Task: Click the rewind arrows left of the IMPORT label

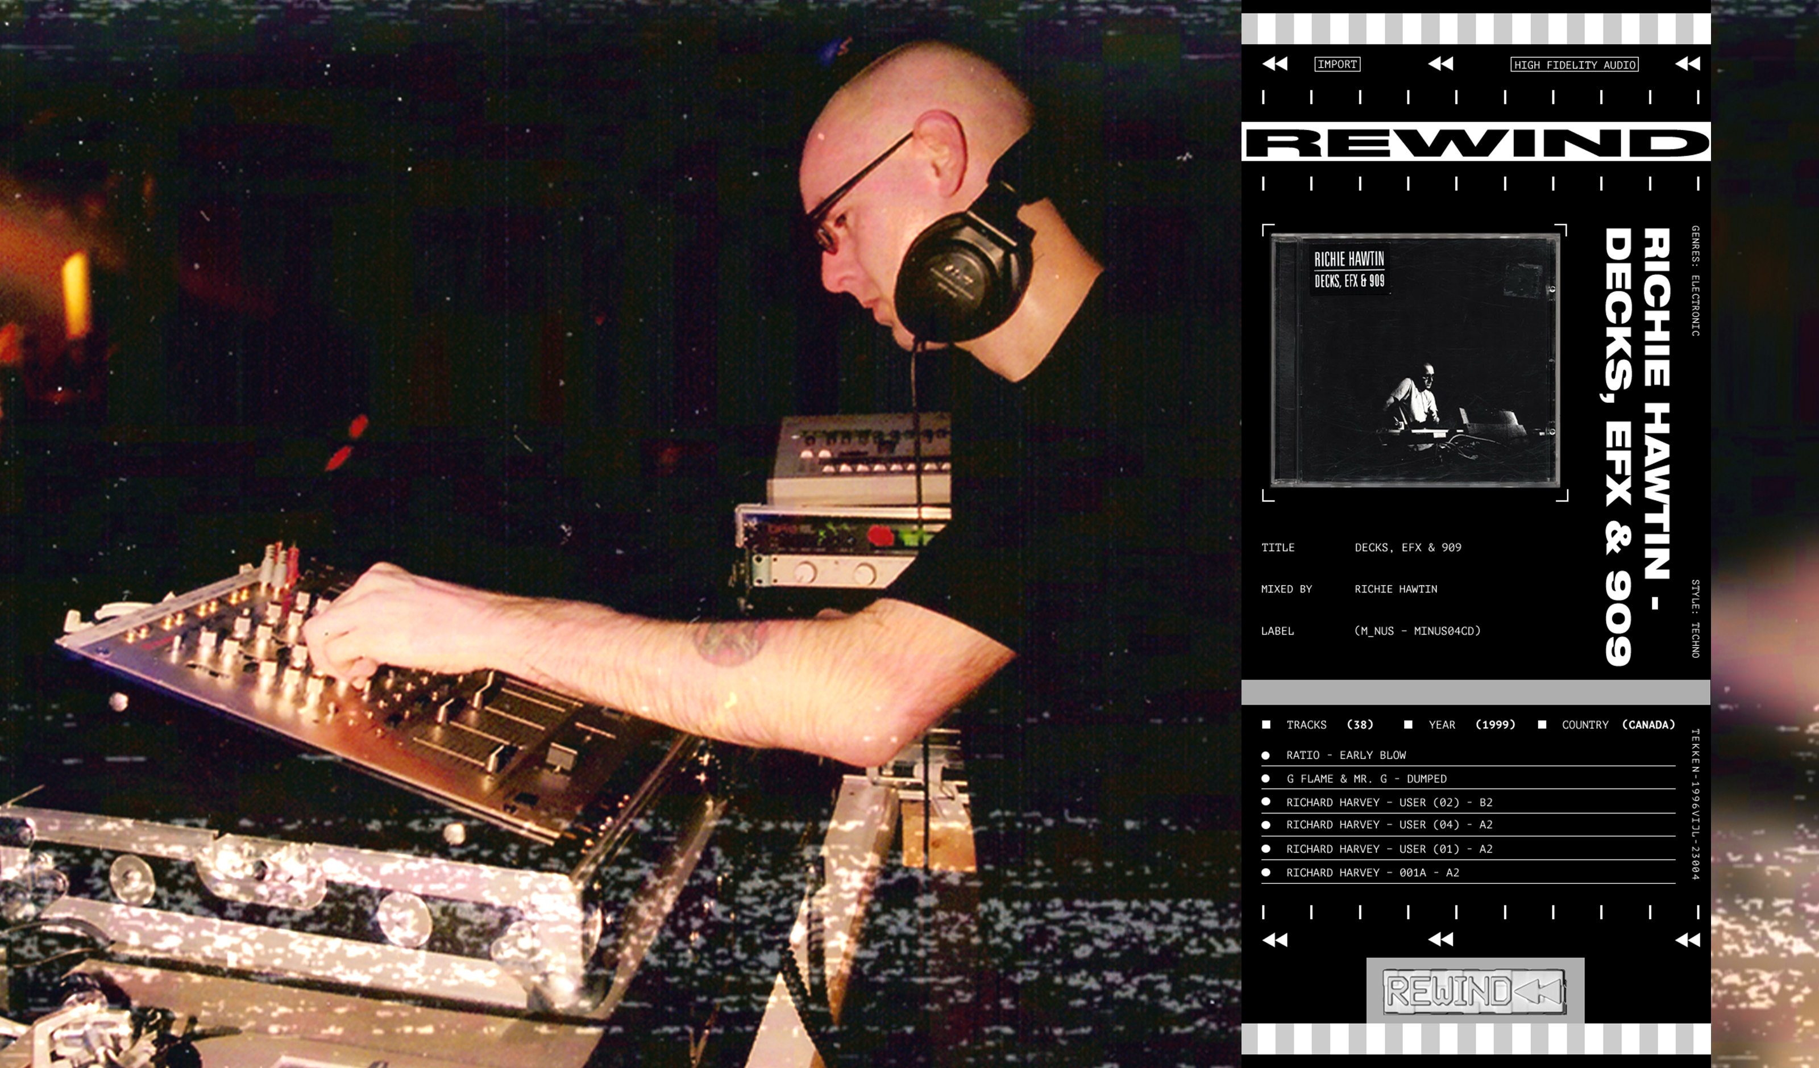Action: (x=1275, y=64)
